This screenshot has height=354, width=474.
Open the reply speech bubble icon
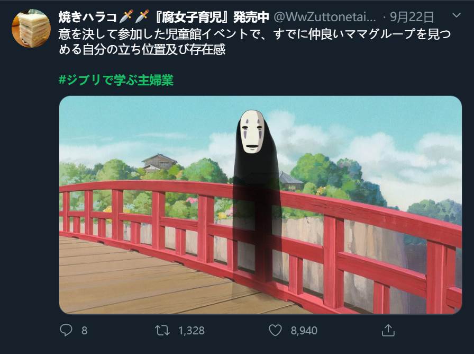pos(66,330)
